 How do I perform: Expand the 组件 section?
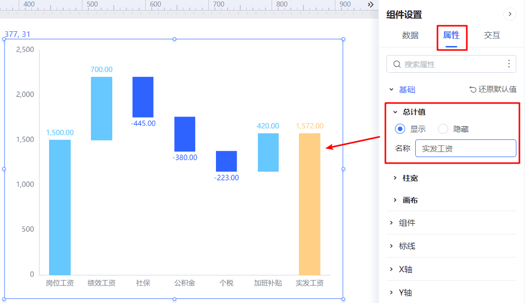(x=391, y=223)
